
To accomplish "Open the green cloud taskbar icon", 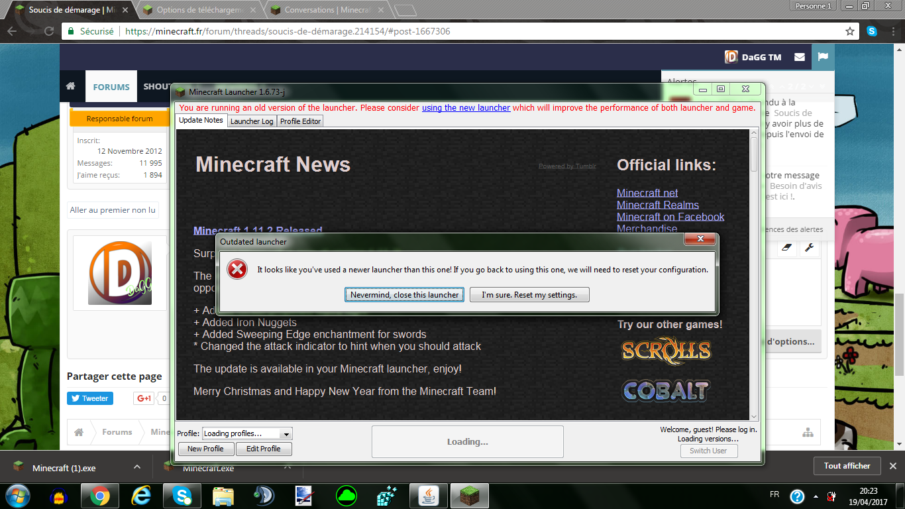I will 346,496.
